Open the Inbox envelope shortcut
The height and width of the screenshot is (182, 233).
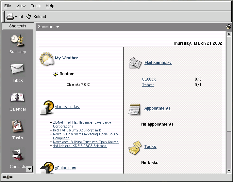point(17,69)
